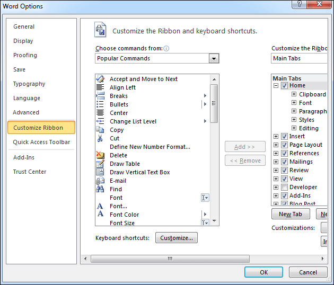Click the info icon beside Choose commands from
Screen dimensions: 334x285
pyautogui.click(x=166, y=49)
